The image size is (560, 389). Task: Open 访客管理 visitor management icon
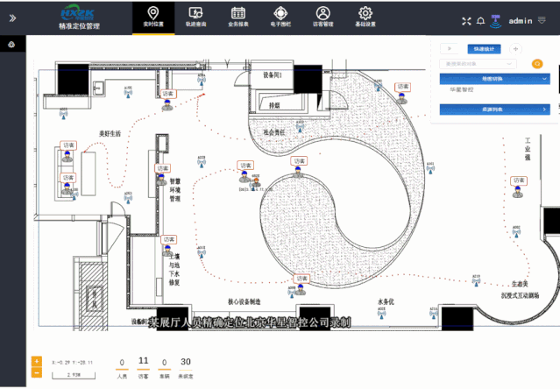(x=323, y=17)
